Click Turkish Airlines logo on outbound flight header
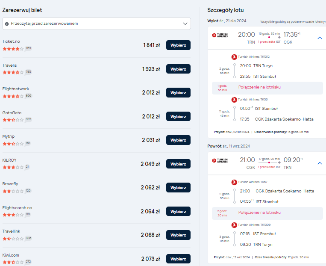Screen dimensions: 326x266 220,35
